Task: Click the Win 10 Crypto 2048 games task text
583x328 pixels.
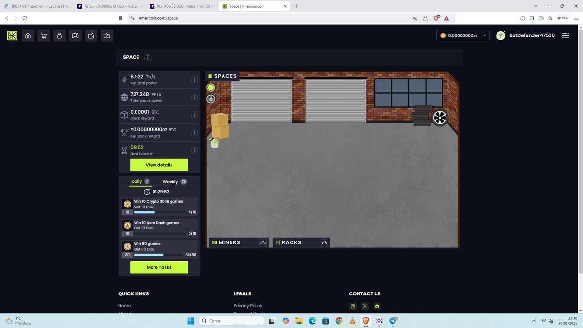Action: pyautogui.click(x=158, y=201)
